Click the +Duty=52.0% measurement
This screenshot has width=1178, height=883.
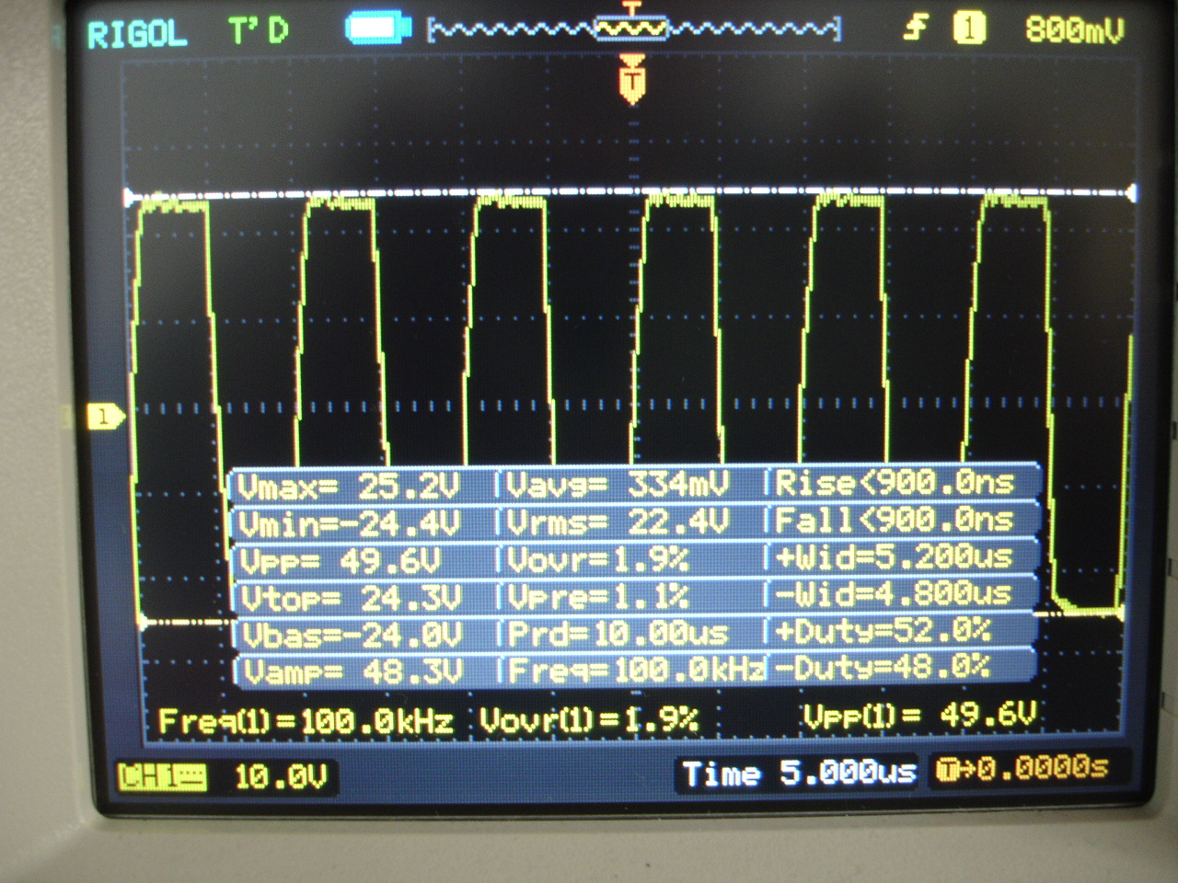(883, 630)
